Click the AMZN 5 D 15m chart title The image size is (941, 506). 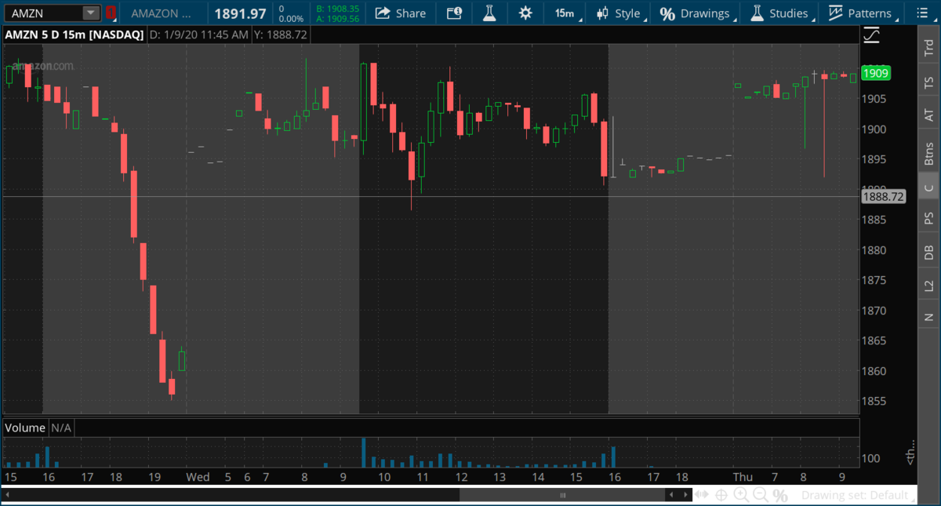74,35
